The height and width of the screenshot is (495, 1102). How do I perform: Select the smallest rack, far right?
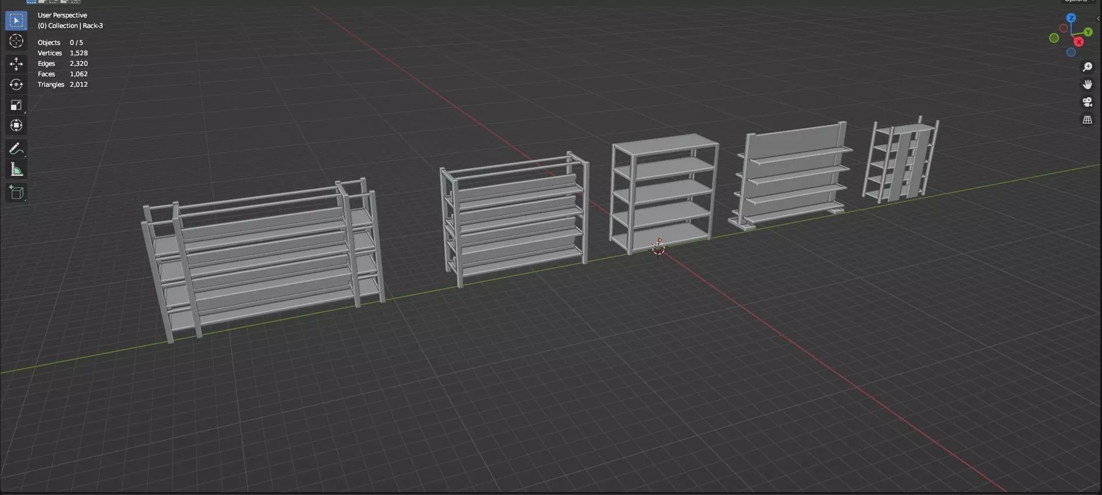tap(900, 158)
